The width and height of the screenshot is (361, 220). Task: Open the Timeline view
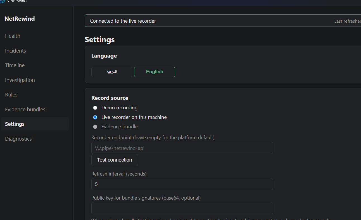click(15, 65)
